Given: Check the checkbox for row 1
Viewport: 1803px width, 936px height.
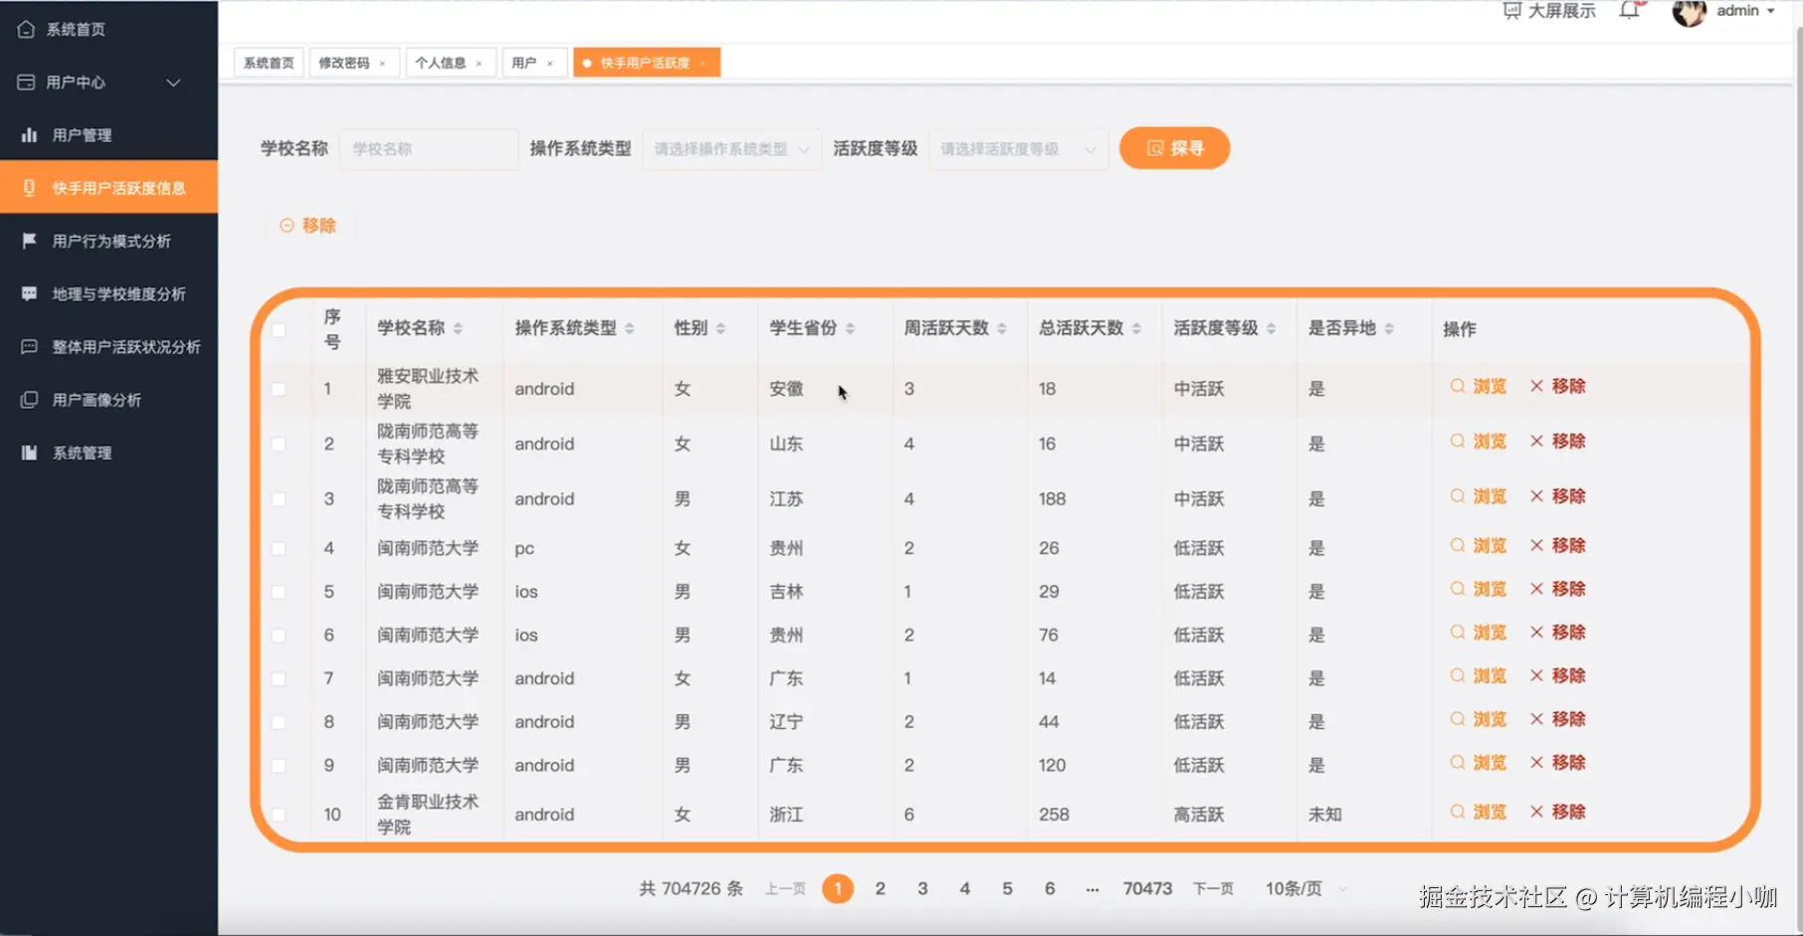Looking at the screenshot, I should pos(279,389).
